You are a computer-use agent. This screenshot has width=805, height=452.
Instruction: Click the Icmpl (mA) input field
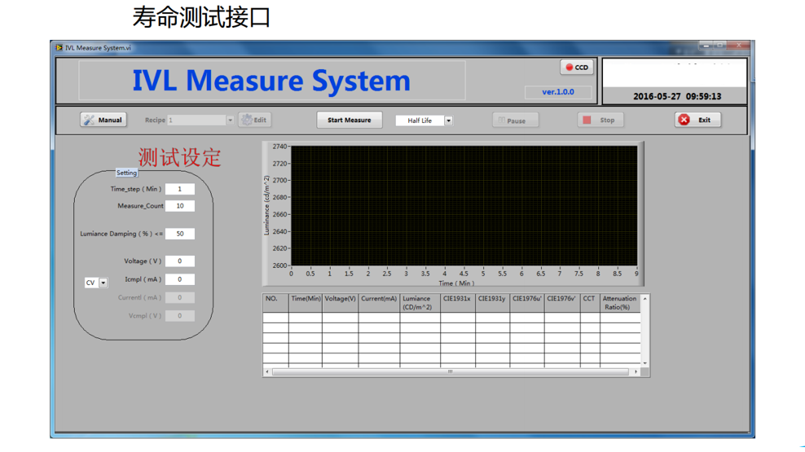(179, 279)
